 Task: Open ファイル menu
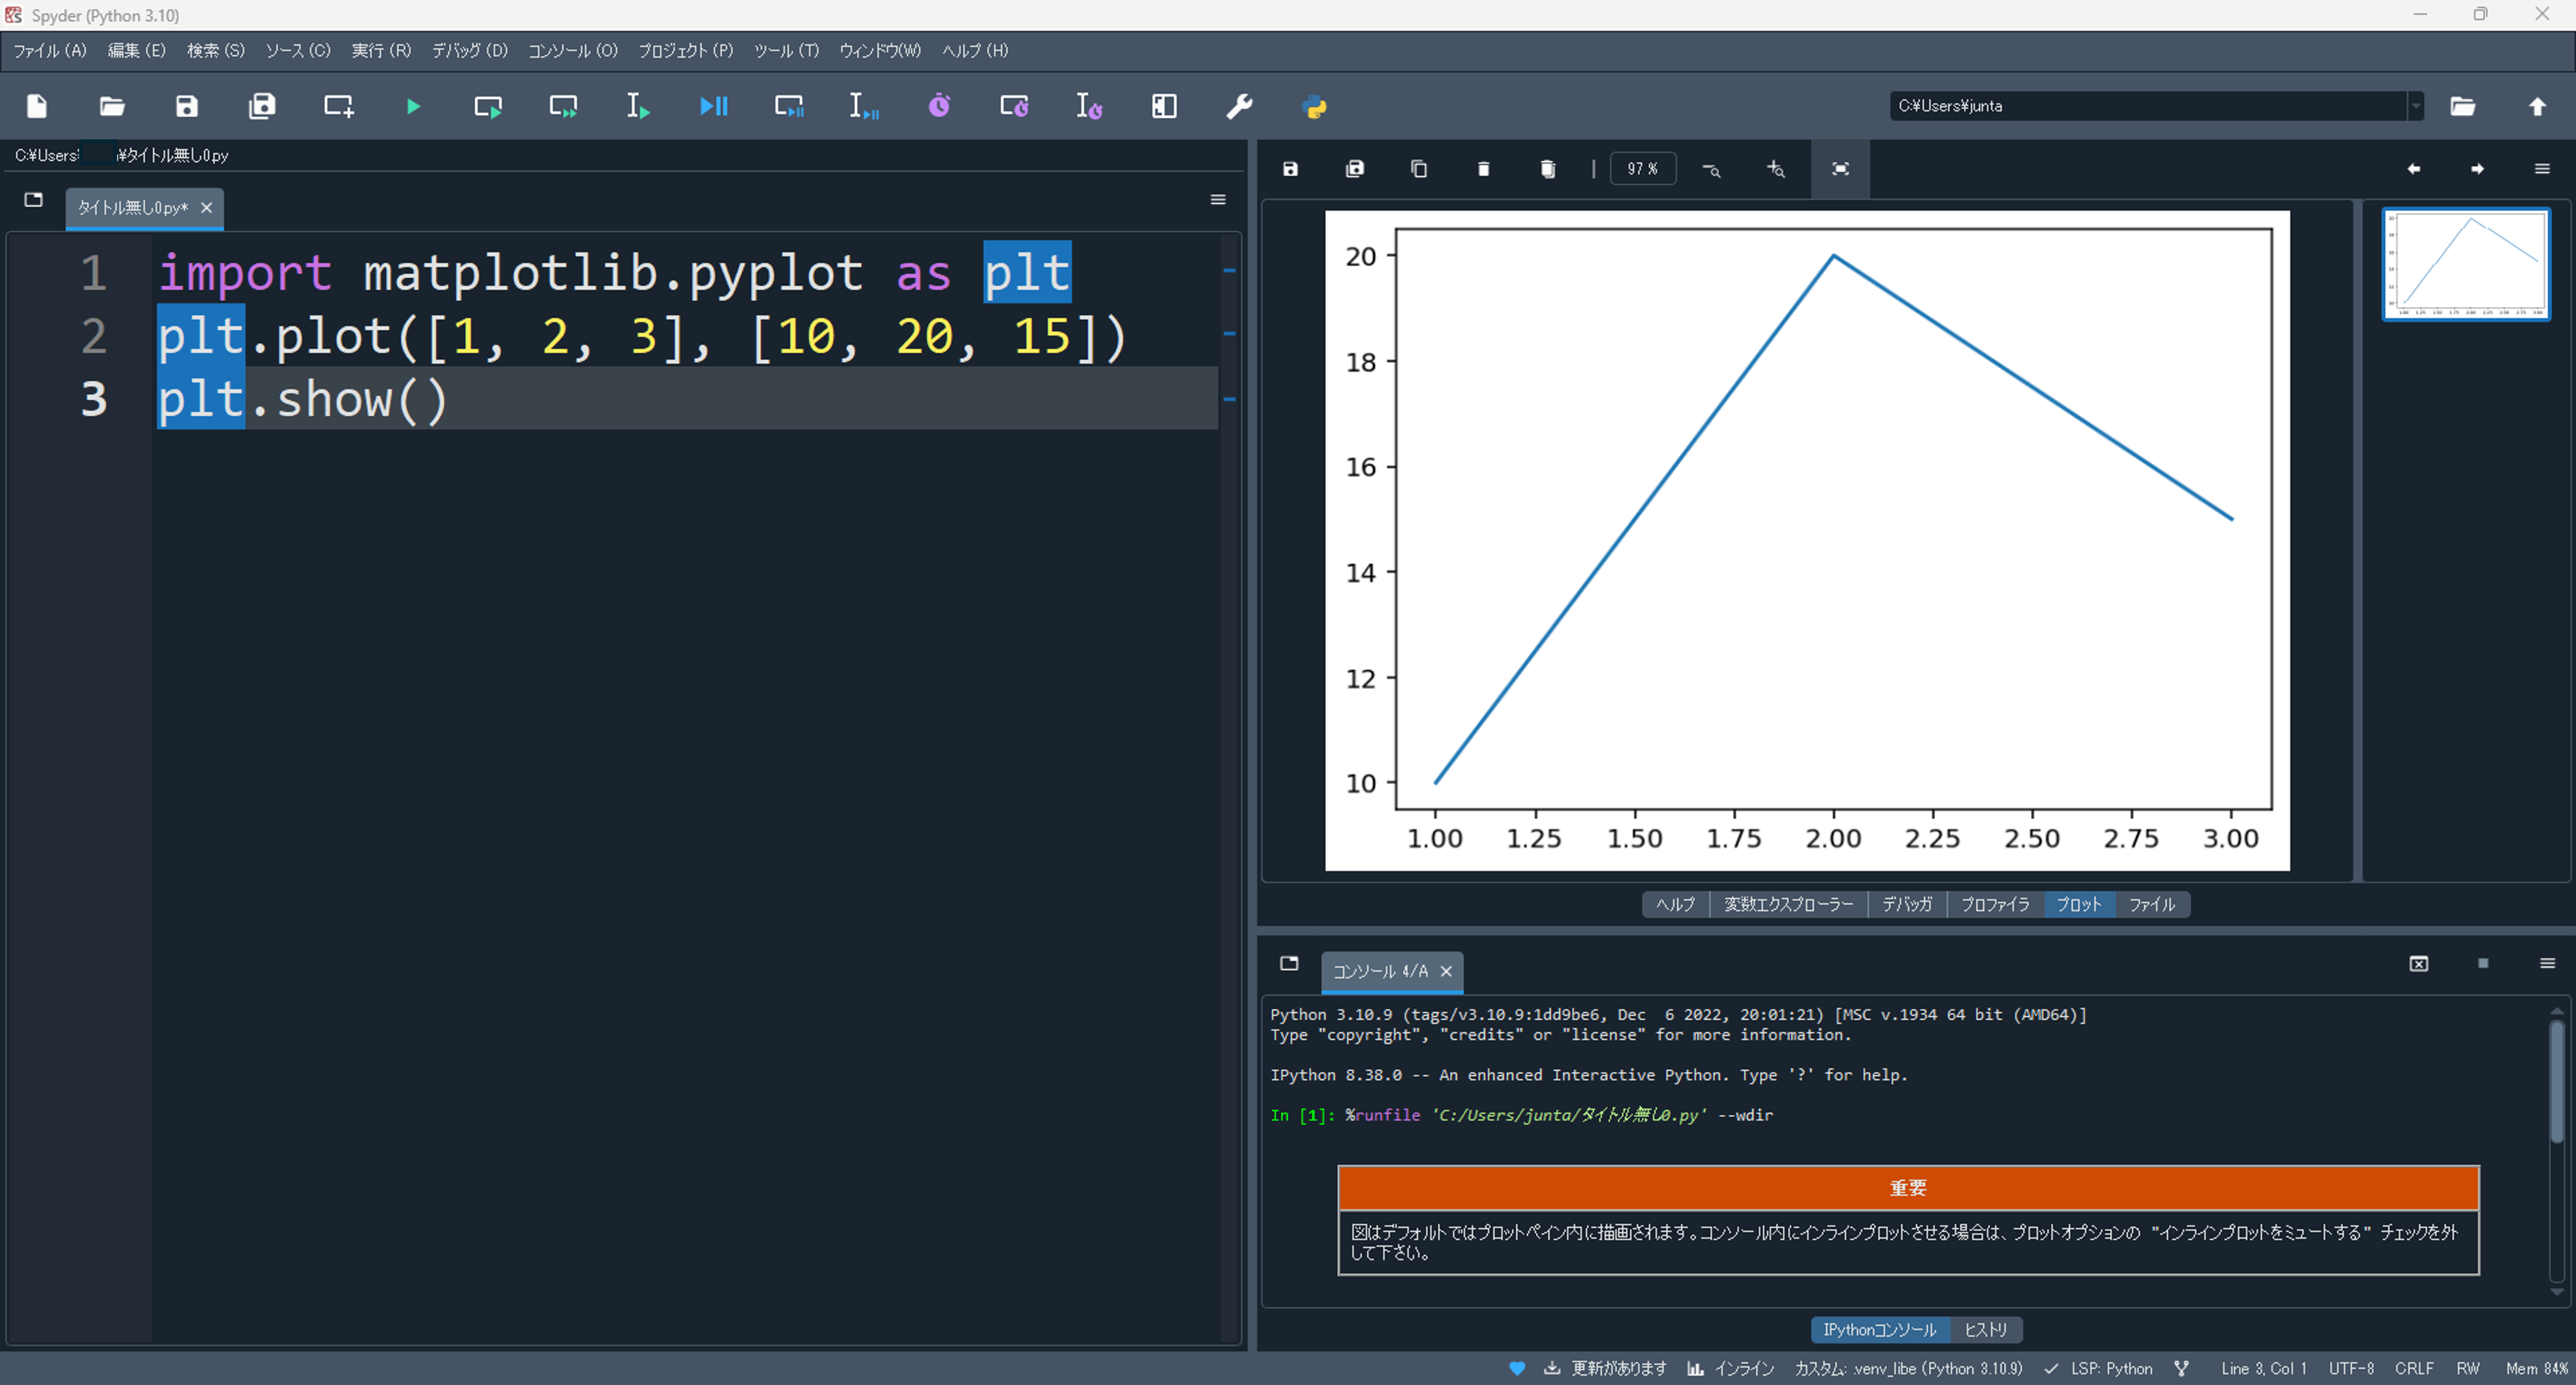(x=50, y=51)
